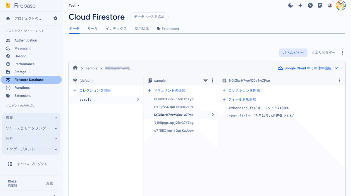
Task: Select document NGX5arH7veVQDa1wZPce
Action: coord(181,115)
